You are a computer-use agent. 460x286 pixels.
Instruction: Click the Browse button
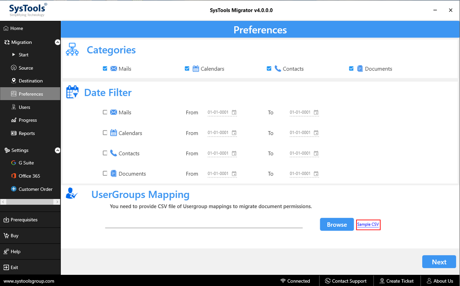(x=337, y=225)
